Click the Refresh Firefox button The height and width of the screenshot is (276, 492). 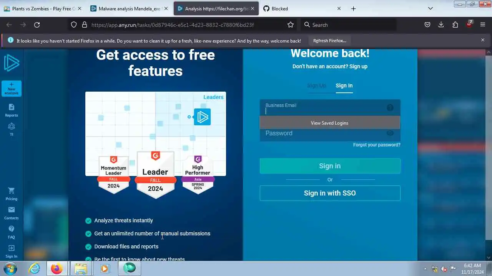coord(329,41)
